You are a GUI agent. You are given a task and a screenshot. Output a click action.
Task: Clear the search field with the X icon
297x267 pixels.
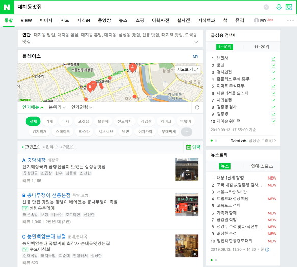tap(266, 7)
